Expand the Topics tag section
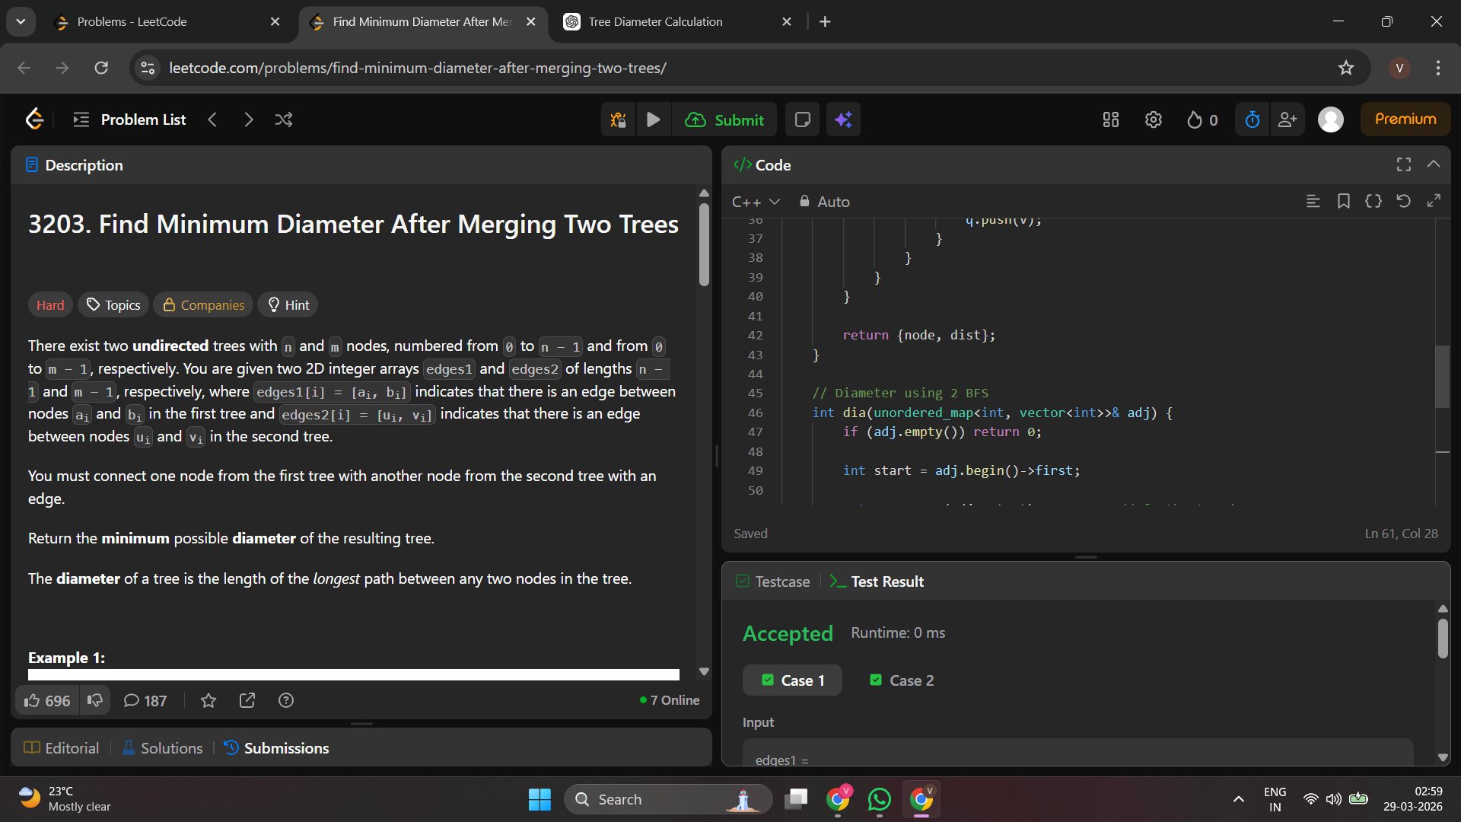 pyautogui.click(x=113, y=305)
